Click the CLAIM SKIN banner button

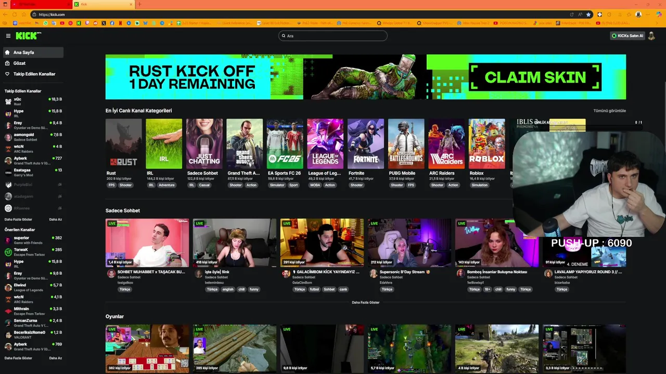coord(535,77)
